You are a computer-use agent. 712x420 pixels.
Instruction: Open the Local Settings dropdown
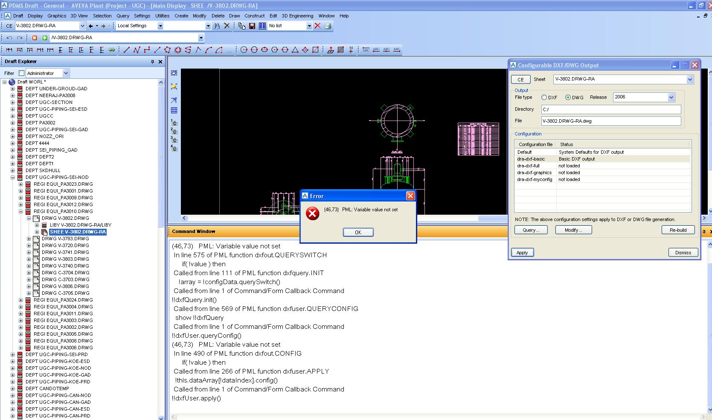(160, 26)
